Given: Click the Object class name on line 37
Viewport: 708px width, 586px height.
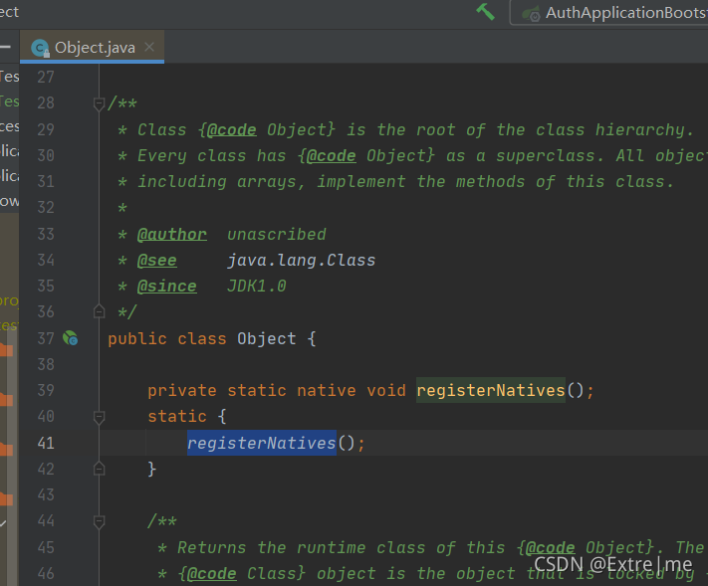Looking at the screenshot, I should (267, 339).
